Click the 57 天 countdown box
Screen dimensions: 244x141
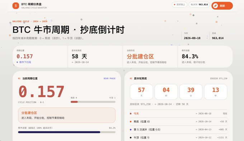pyautogui.click(x=141, y=92)
